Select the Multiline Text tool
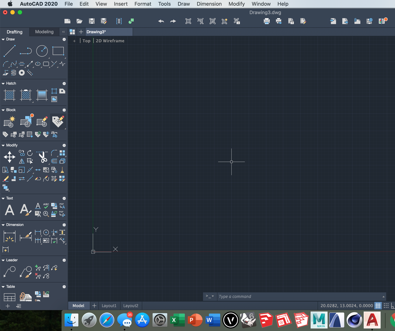395x331 pixels. pyautogui.click(x=9, y=210)
